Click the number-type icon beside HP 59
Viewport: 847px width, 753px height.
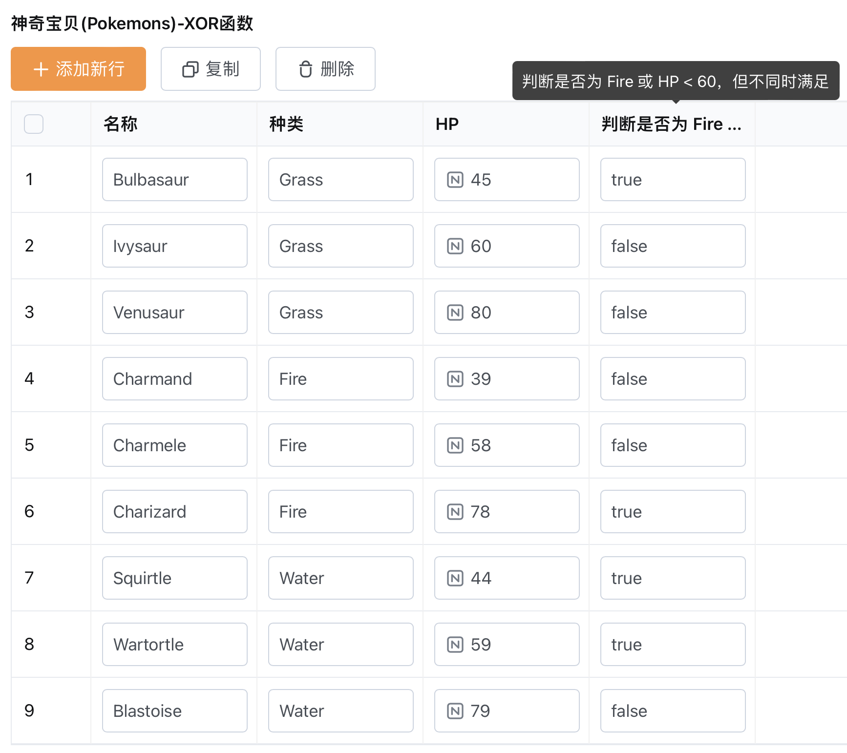(455, 645)
